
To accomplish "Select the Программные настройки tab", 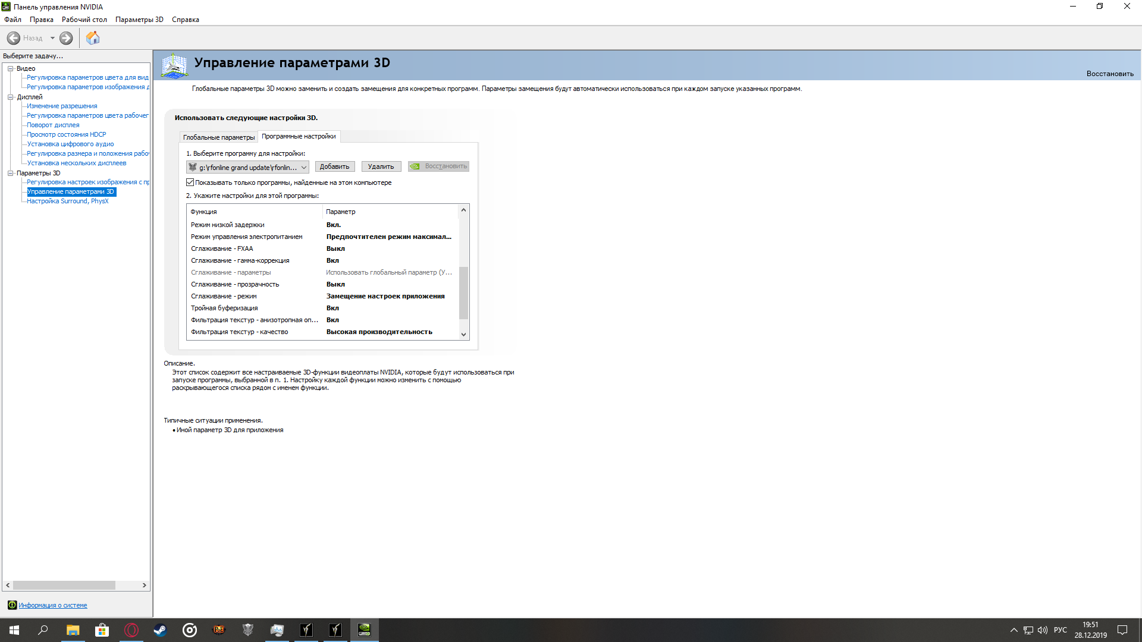I will click(x=299, y=136).
